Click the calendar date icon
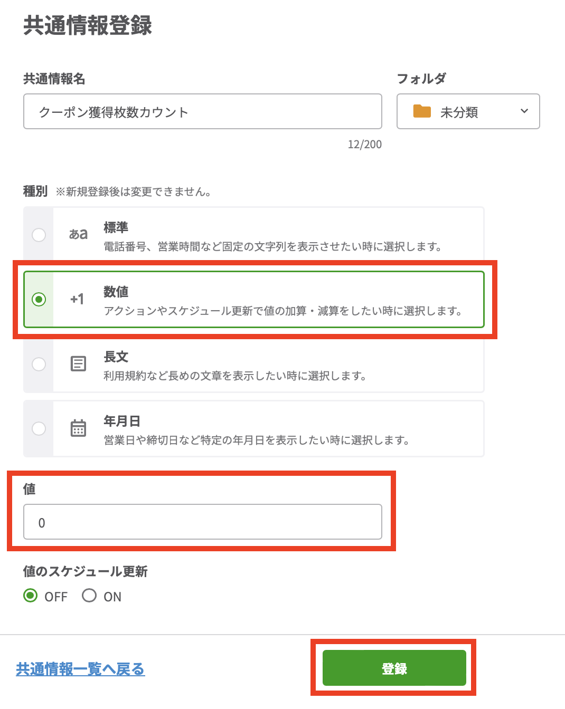This screenshot has width=565, height=709. tap(78, 428)
